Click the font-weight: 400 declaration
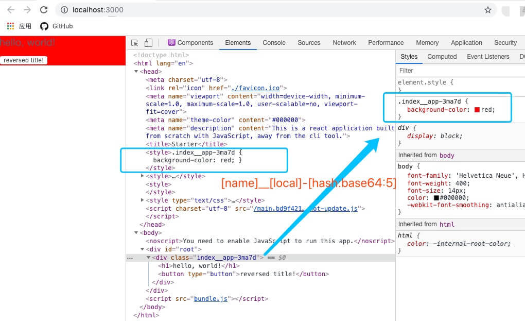The height and width of the screenshot is (321, 525). tap(439, 183)
